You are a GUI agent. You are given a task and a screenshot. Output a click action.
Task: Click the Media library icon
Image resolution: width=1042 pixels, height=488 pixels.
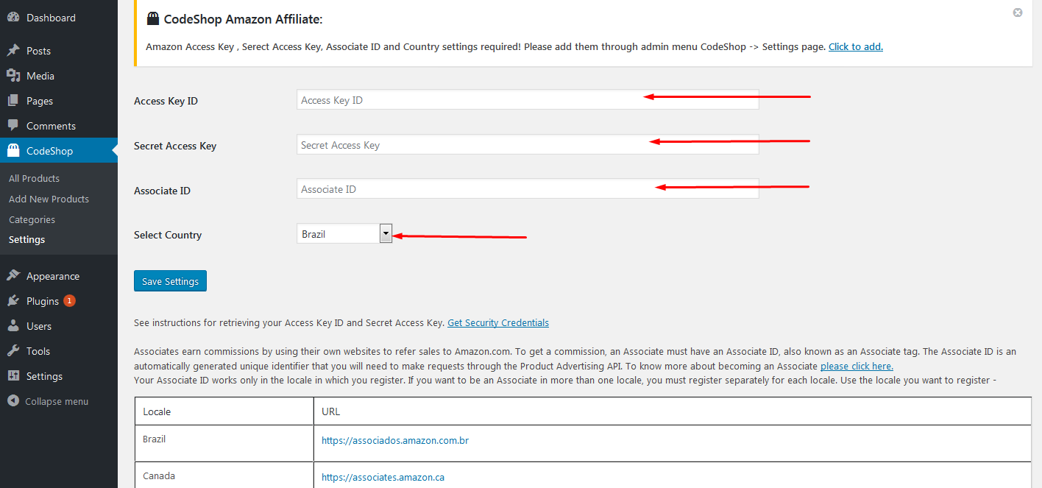(x=13, y=76)
